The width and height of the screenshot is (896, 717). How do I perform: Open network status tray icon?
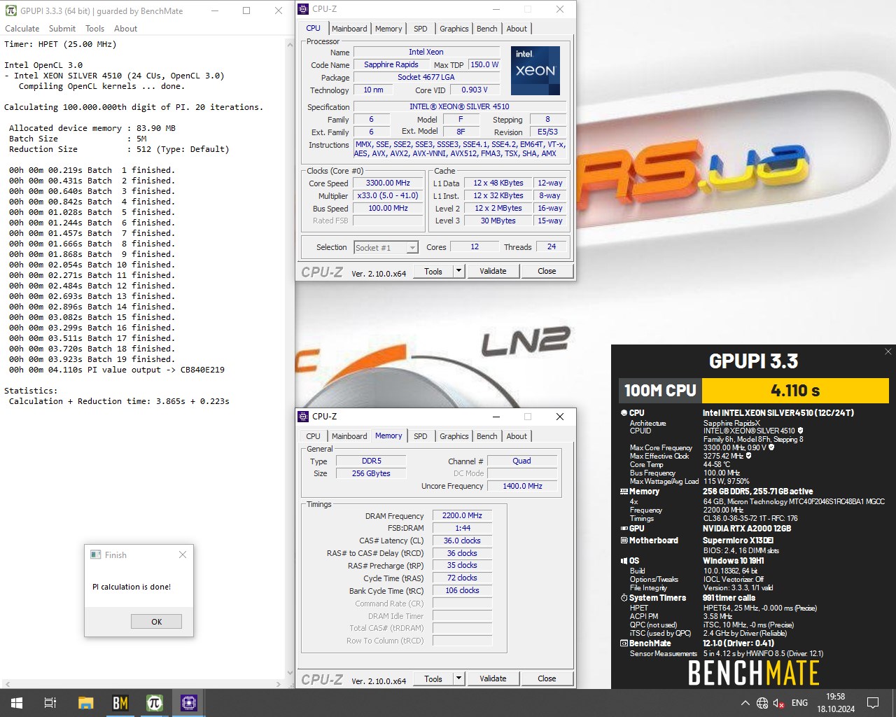762,703
